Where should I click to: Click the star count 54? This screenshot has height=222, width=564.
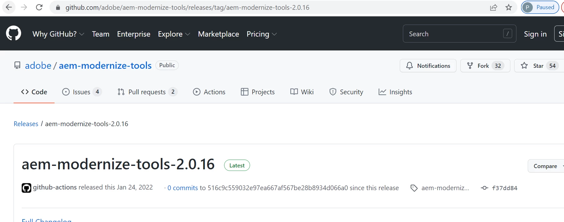(x=552, y=66)
